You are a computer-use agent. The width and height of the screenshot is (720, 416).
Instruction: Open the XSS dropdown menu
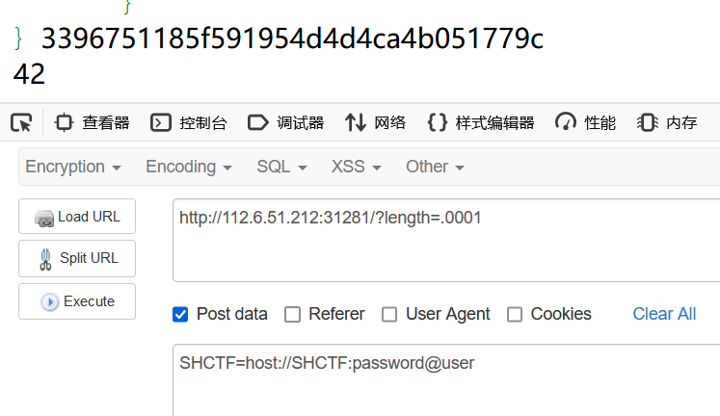tap(357, 167)
